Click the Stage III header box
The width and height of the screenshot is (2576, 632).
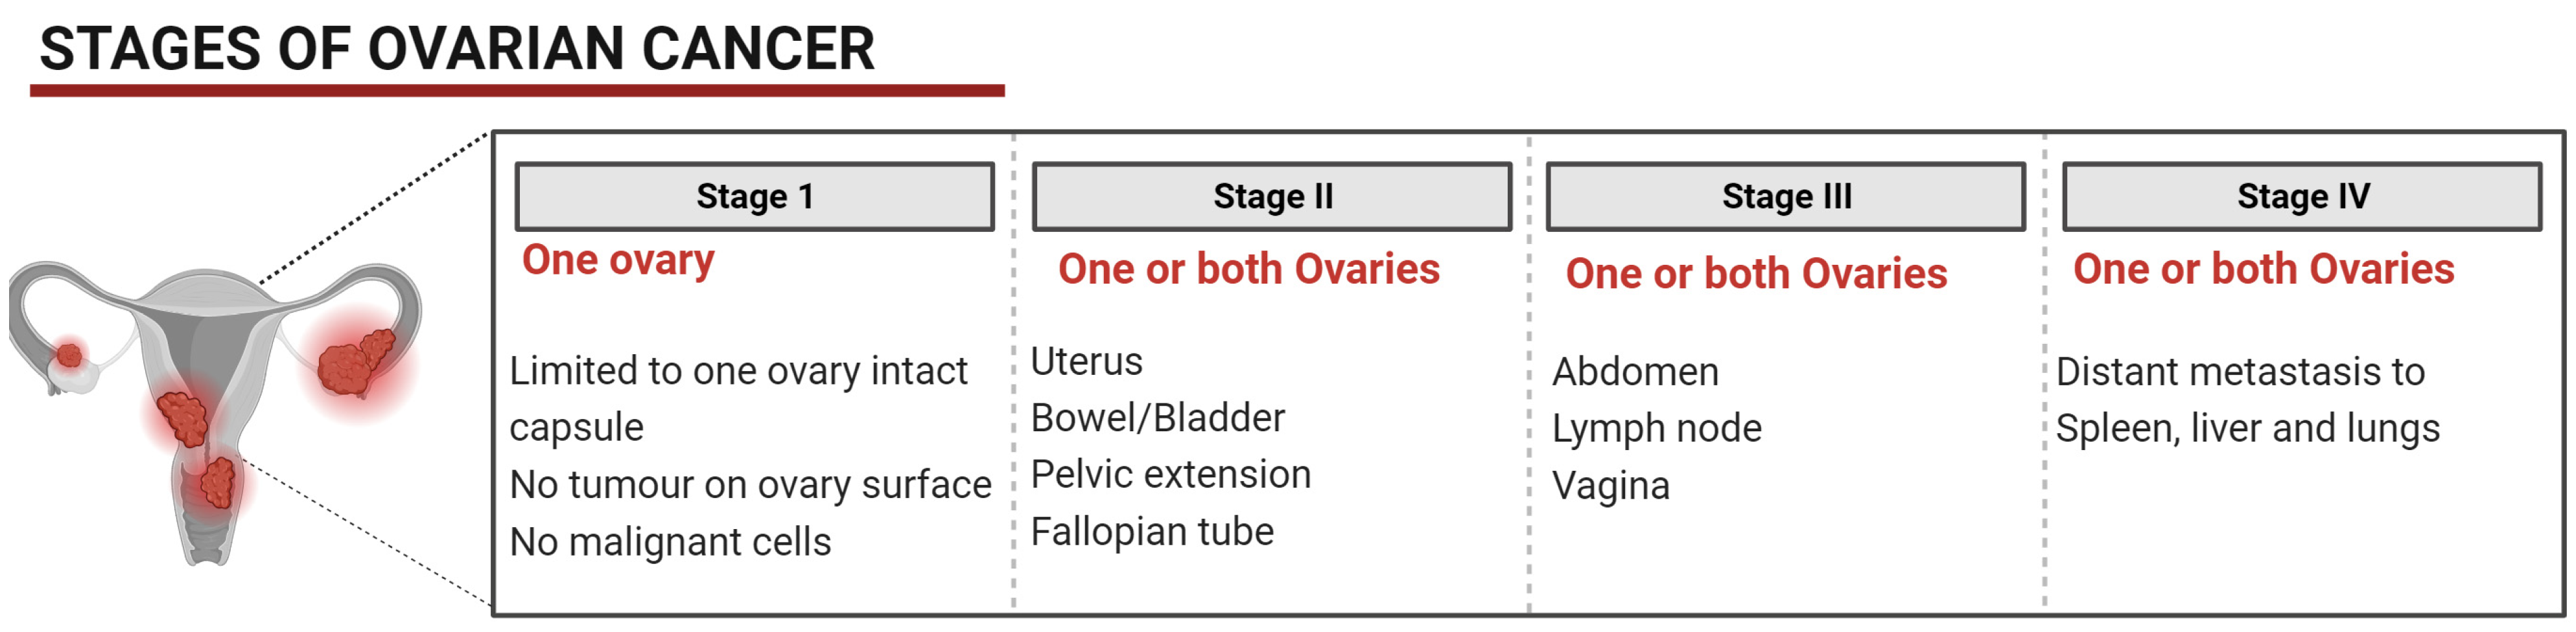pyautogui.click(x=1785, y=197)
